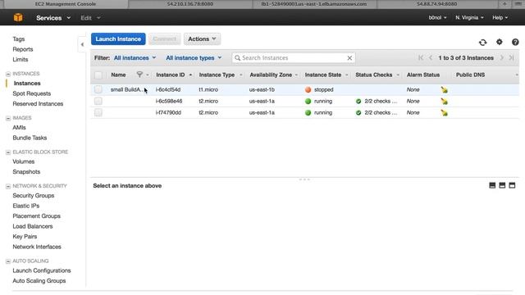Open the b0nol account dropdown
This screenshot has height=295, width=525.
(437, 17)
